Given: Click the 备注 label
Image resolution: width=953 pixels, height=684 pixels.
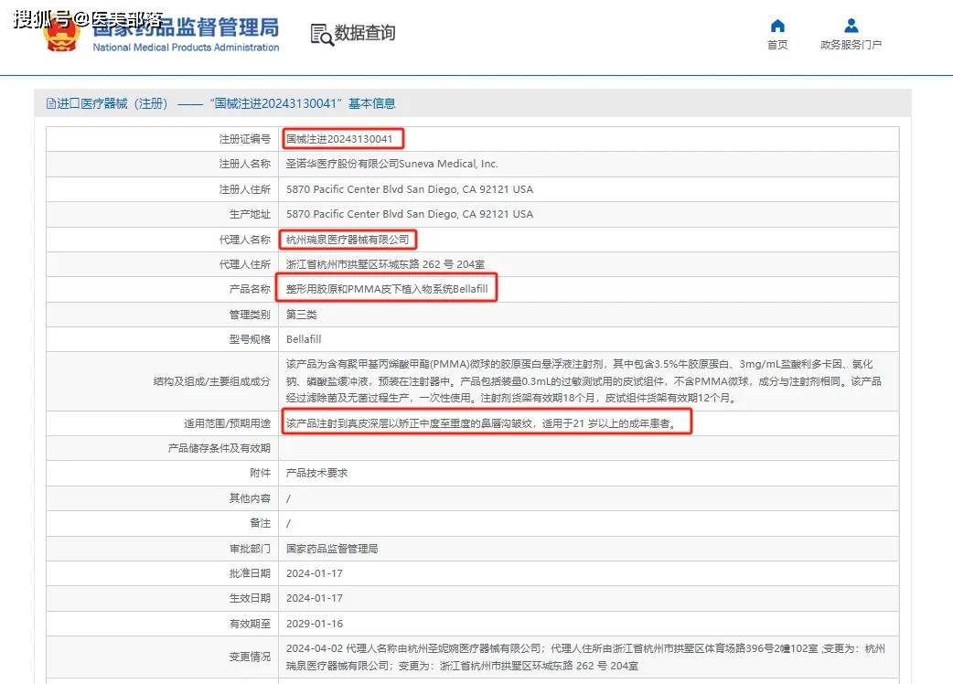Looking at the screenshot, I should pyautogui.click(x=260, y=523).
